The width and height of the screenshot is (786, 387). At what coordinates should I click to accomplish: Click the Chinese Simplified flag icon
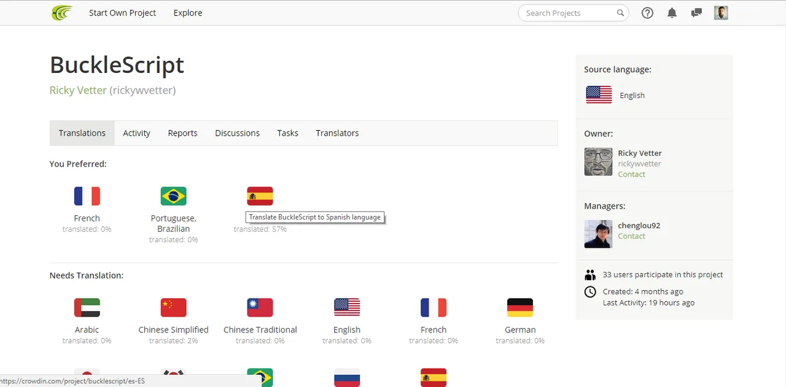coord(173,307)
